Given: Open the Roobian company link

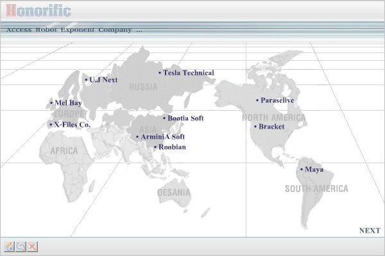Looking at the screenshot, I should [x=170, y=147].
